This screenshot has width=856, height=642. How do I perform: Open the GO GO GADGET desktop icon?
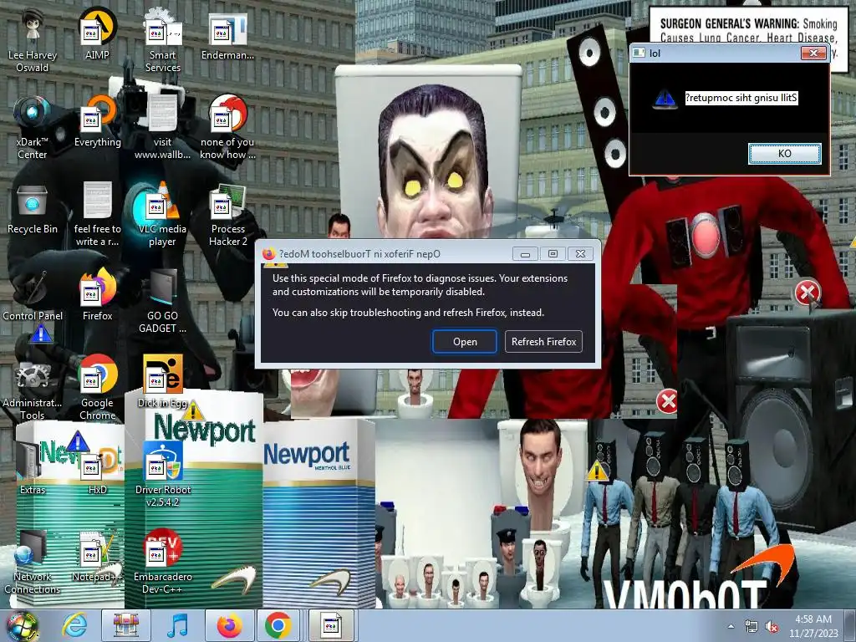[x=162, y=300]
